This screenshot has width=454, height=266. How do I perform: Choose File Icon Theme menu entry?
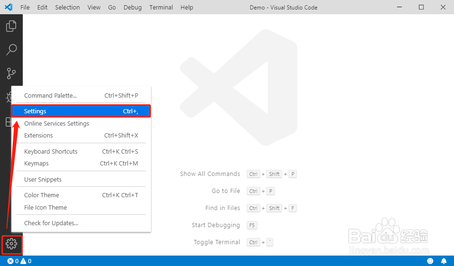81,208
